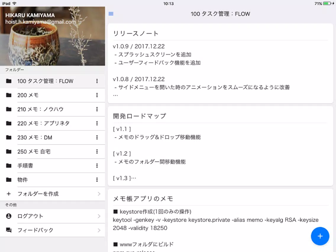Image resolution: width=336 pixels, height=252 pixels.
Task: Click folder icon next to 250 メモ 自宅
Action: point(9,151)
